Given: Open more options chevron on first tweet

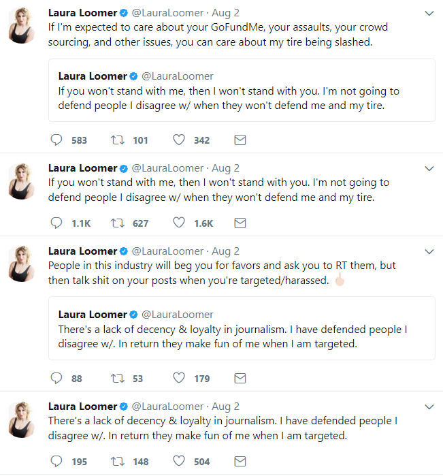Looking at the screenshot, I should [x=429, y=13].
